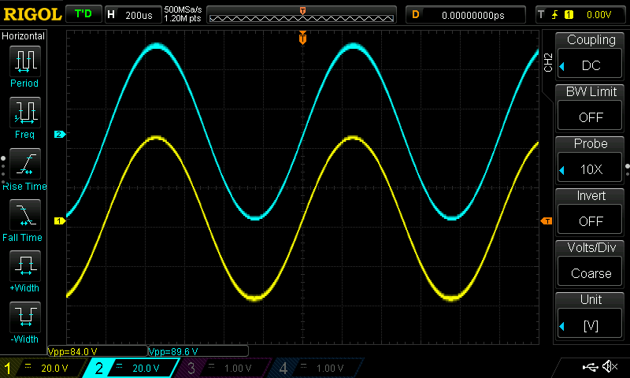
Task: Click the rising edge trigger icon
Action: pyautogui.click(x=554, y=15)
